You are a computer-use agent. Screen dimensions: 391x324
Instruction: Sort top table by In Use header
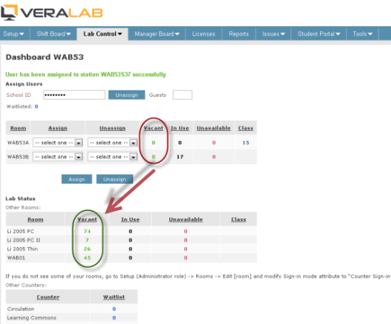pyautogui.click(x=180, y=128)
